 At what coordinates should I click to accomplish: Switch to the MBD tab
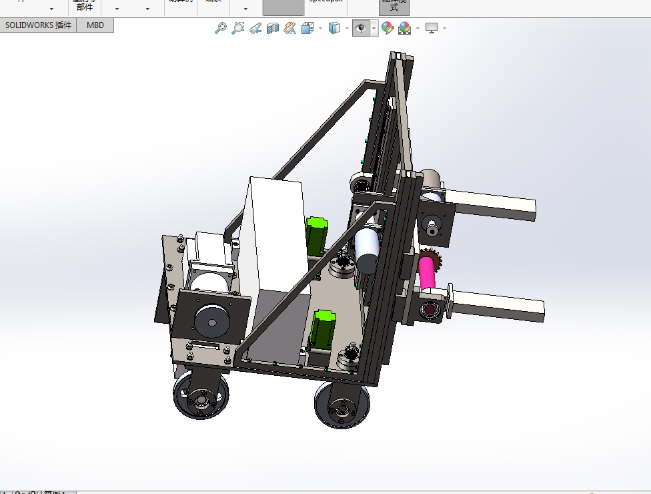click(x=95, y=25)
